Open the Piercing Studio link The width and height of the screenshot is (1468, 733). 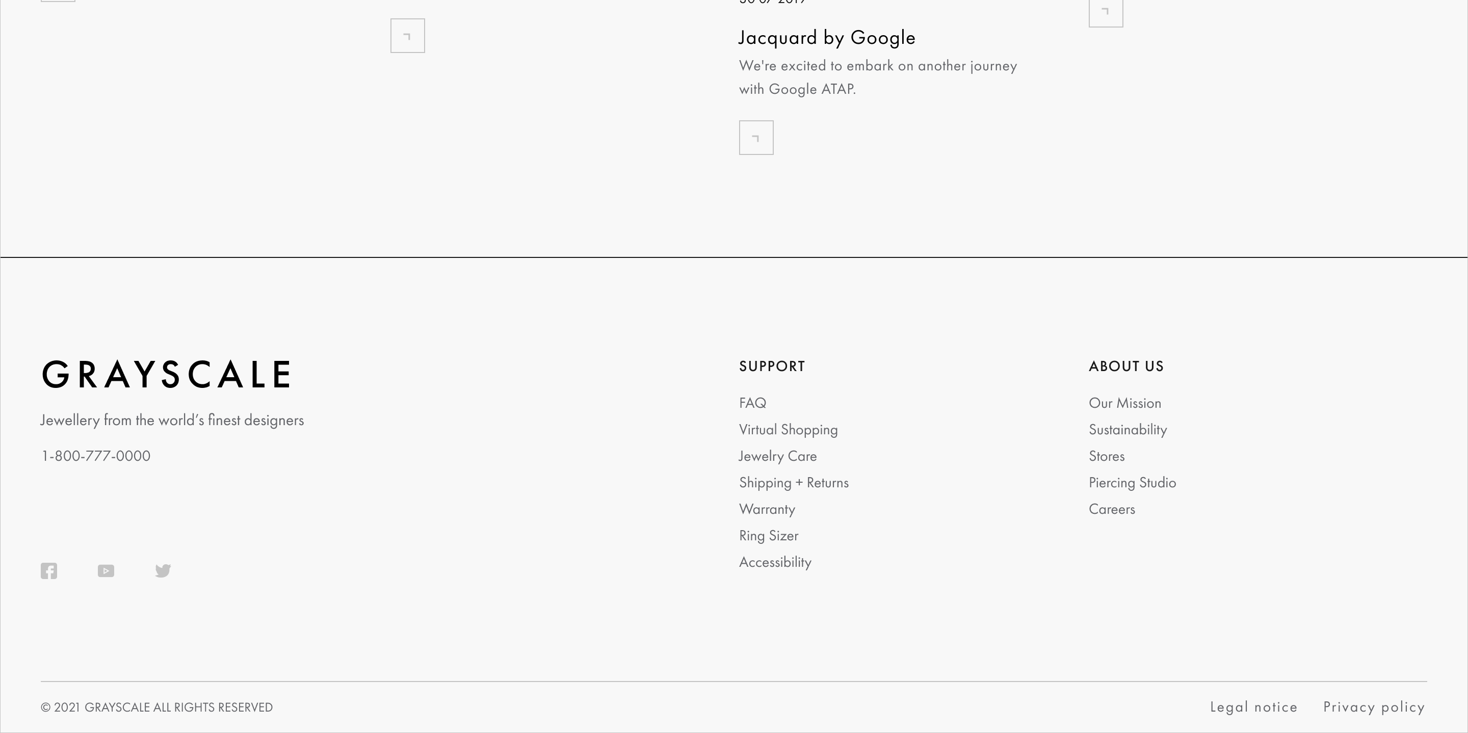click(x=1132, y=483)
